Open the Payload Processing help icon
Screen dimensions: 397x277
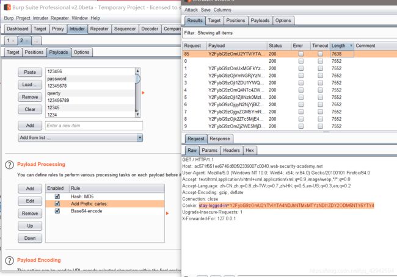10,165
